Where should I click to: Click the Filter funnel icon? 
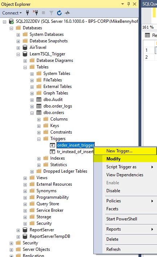[51, 13]
